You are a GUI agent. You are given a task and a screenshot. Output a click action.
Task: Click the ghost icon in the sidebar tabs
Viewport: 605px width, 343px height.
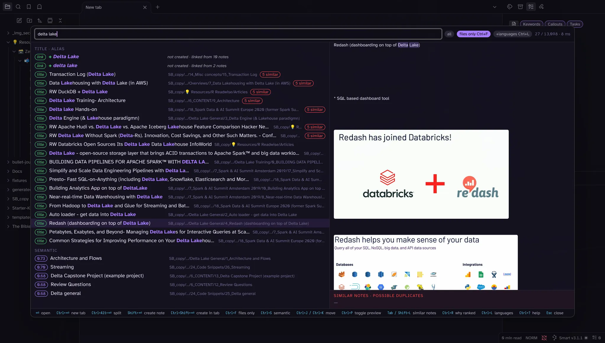click(x=39, y=6)
